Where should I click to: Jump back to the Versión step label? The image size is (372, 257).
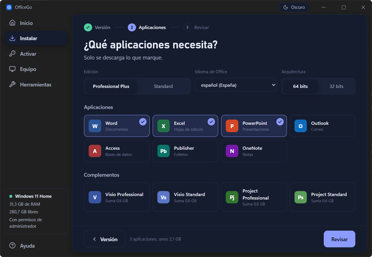102,27
